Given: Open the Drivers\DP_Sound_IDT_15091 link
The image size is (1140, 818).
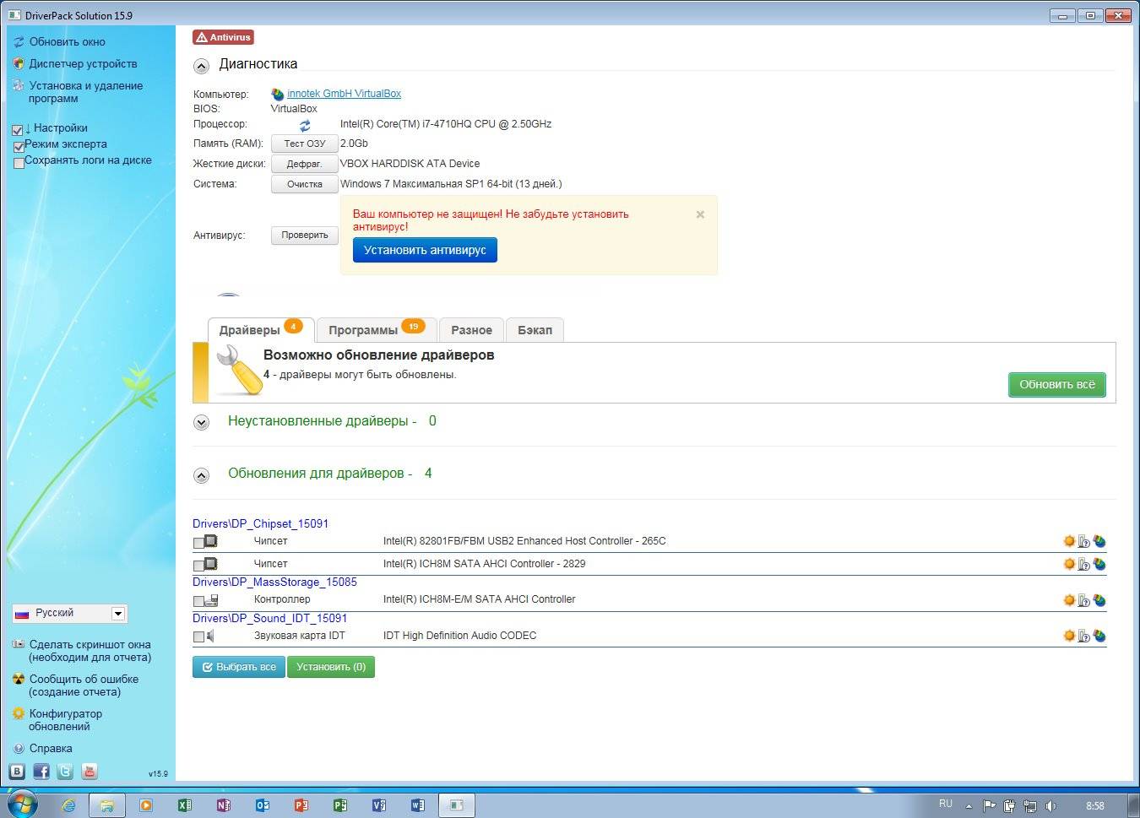Looking at the screenshot, I should (x=269, y=618).
